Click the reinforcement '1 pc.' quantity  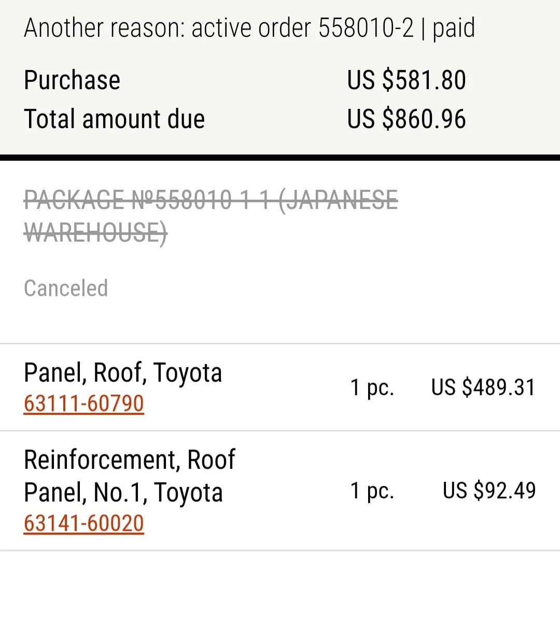pyautogui.click(x=372, y=491)
